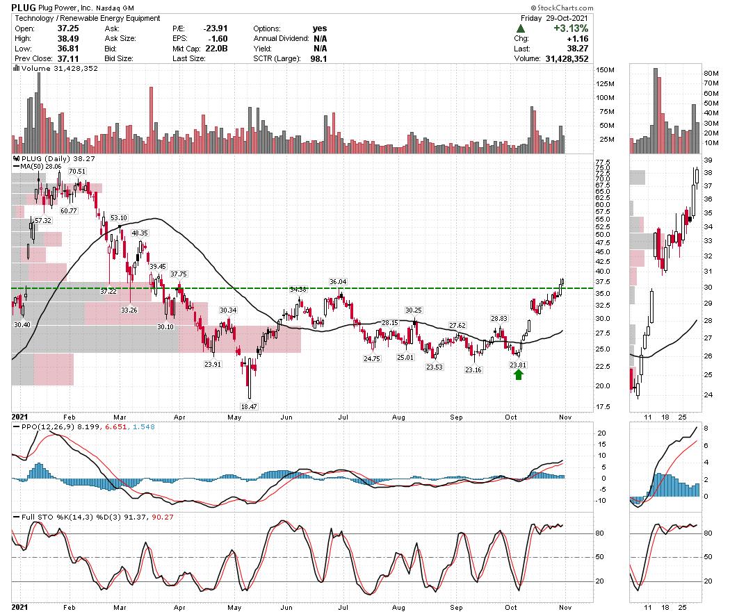Click the 23.16 price label

[x=473, y=370]
